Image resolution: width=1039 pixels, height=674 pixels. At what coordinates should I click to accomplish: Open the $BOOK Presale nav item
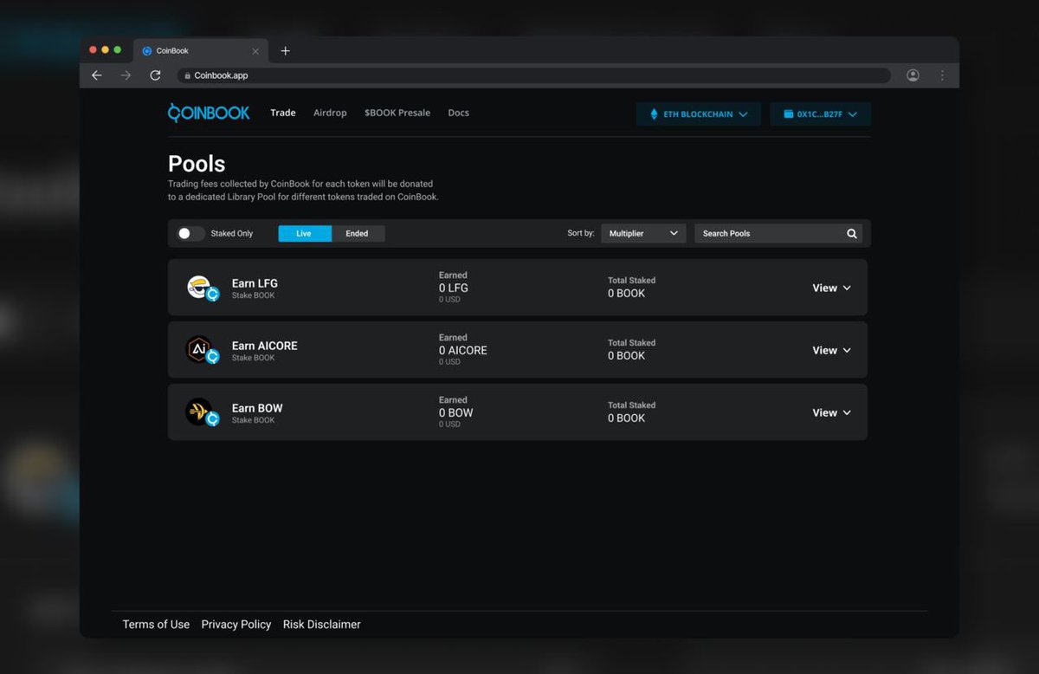(x=397, y=113)
